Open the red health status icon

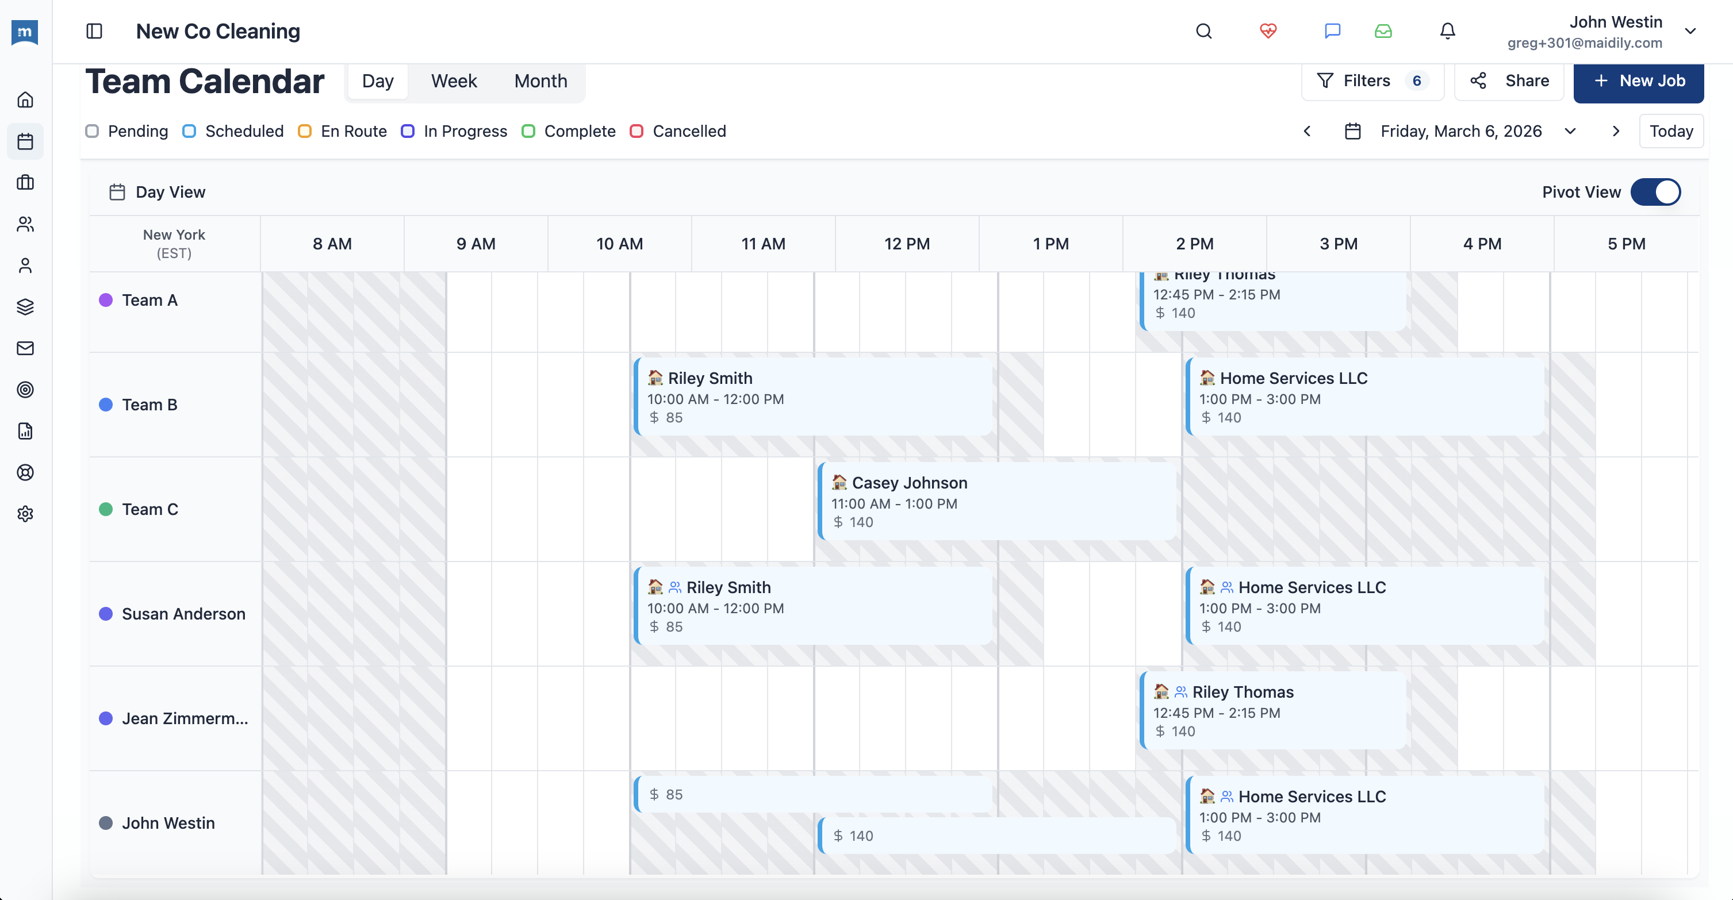point(1268,31)
